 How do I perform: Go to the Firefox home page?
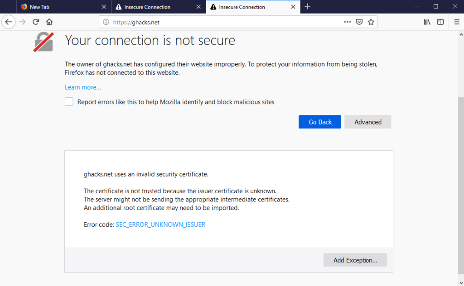49,22
